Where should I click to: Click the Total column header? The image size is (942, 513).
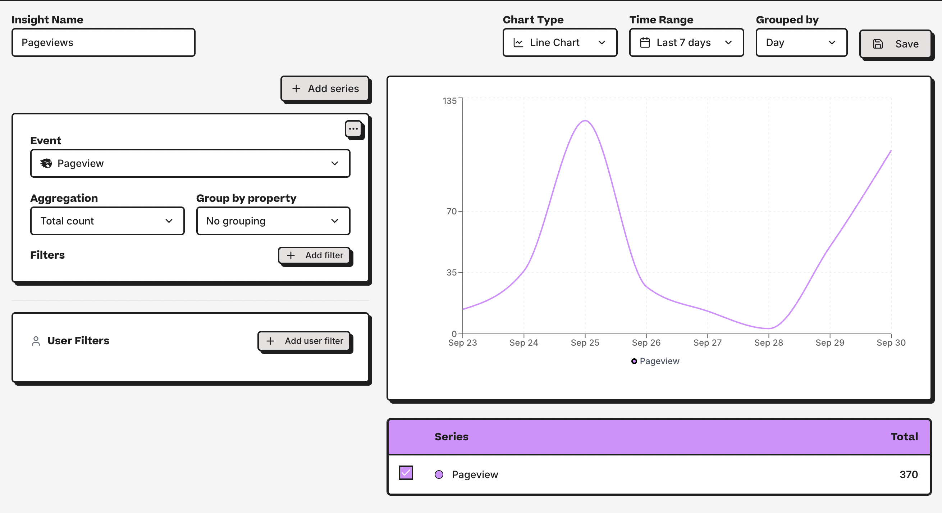[904, 436]
